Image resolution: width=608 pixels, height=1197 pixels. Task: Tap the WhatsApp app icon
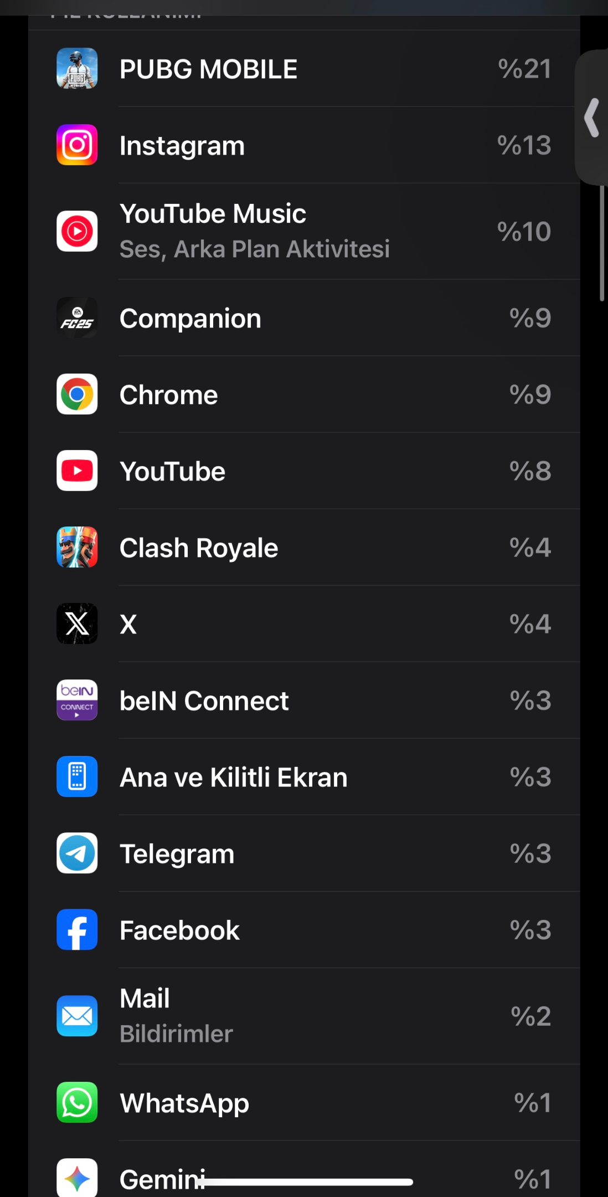77,1103
